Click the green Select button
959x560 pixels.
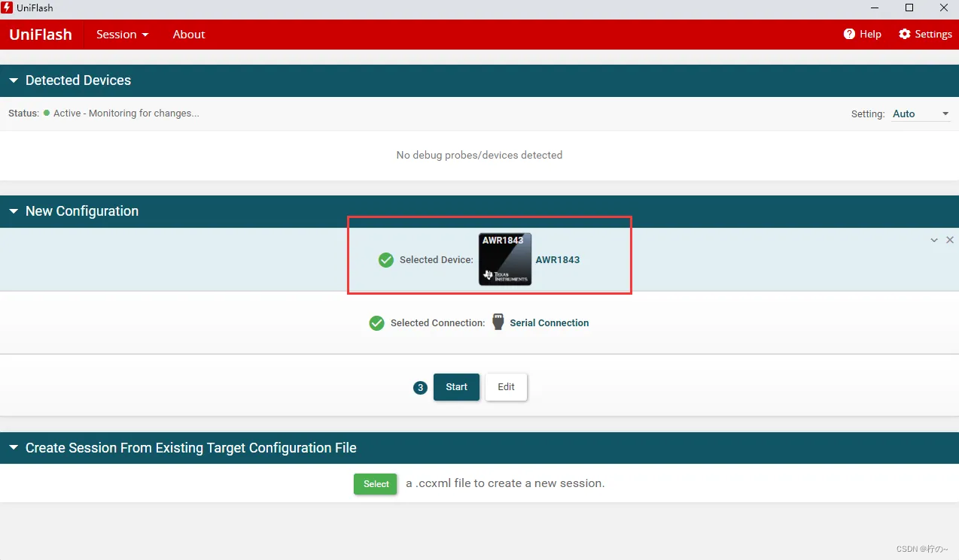coord(376,484)
